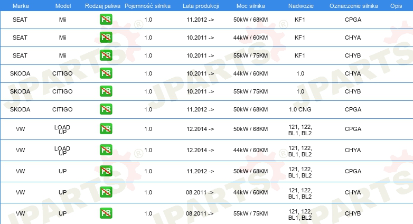Click fuel icon in SKODA CITIGO CHYB row
This screenshot has width=413, height=224.
pyautogui.click(x=106, y=91)
